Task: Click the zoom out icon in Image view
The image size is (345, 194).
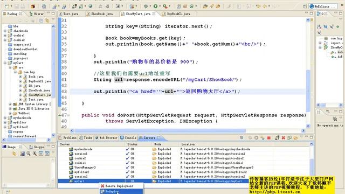Action: tap(29, 154)
